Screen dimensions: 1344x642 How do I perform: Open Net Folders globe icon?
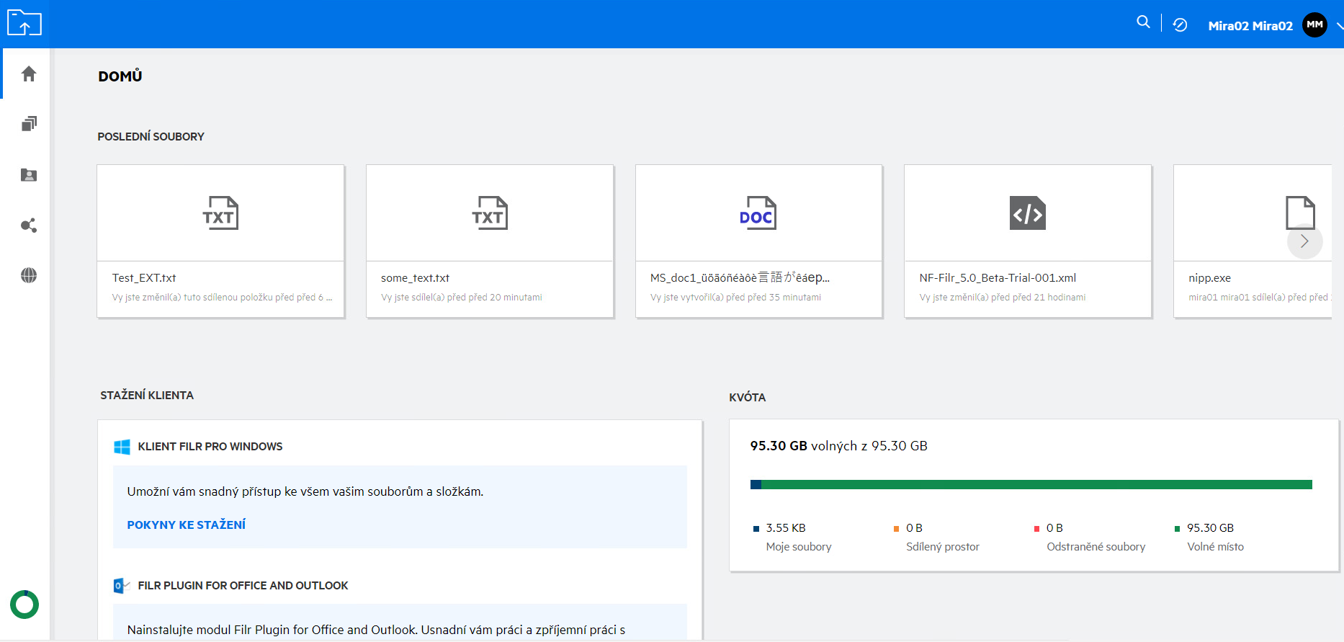point(29,275)
